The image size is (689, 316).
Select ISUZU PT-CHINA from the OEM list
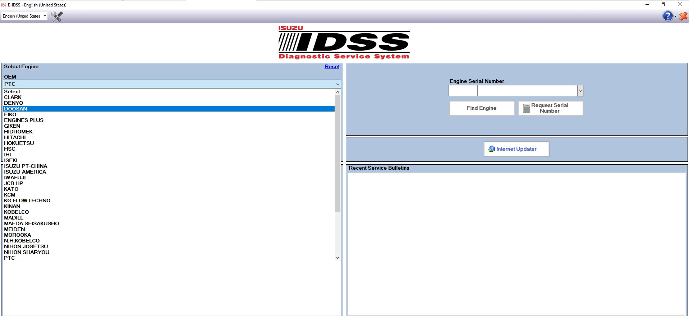[169, 166]
